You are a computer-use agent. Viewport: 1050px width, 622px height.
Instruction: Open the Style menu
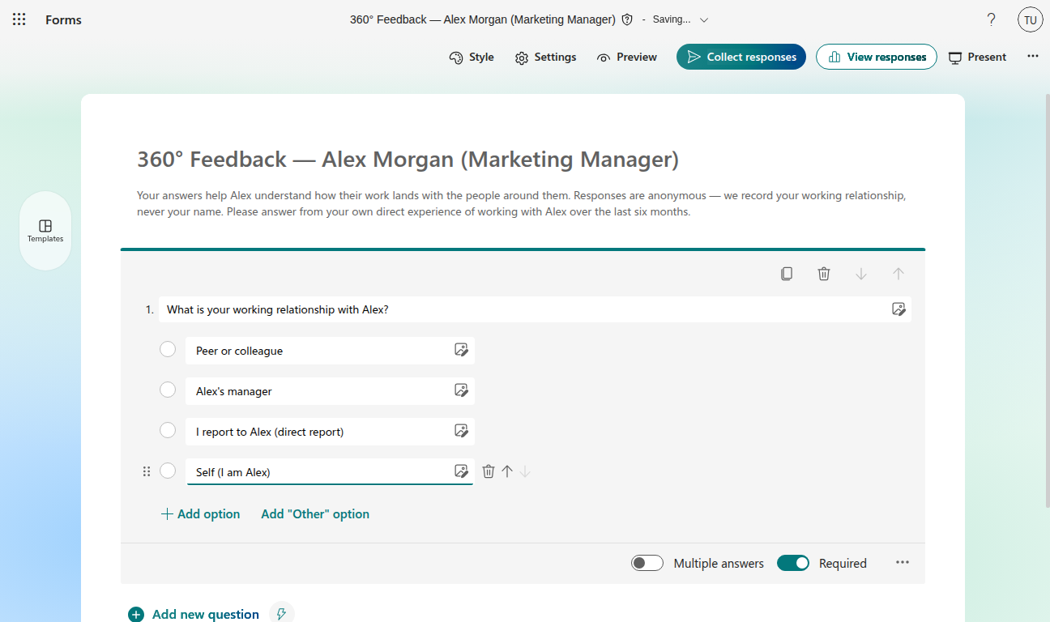pos(472,58)
